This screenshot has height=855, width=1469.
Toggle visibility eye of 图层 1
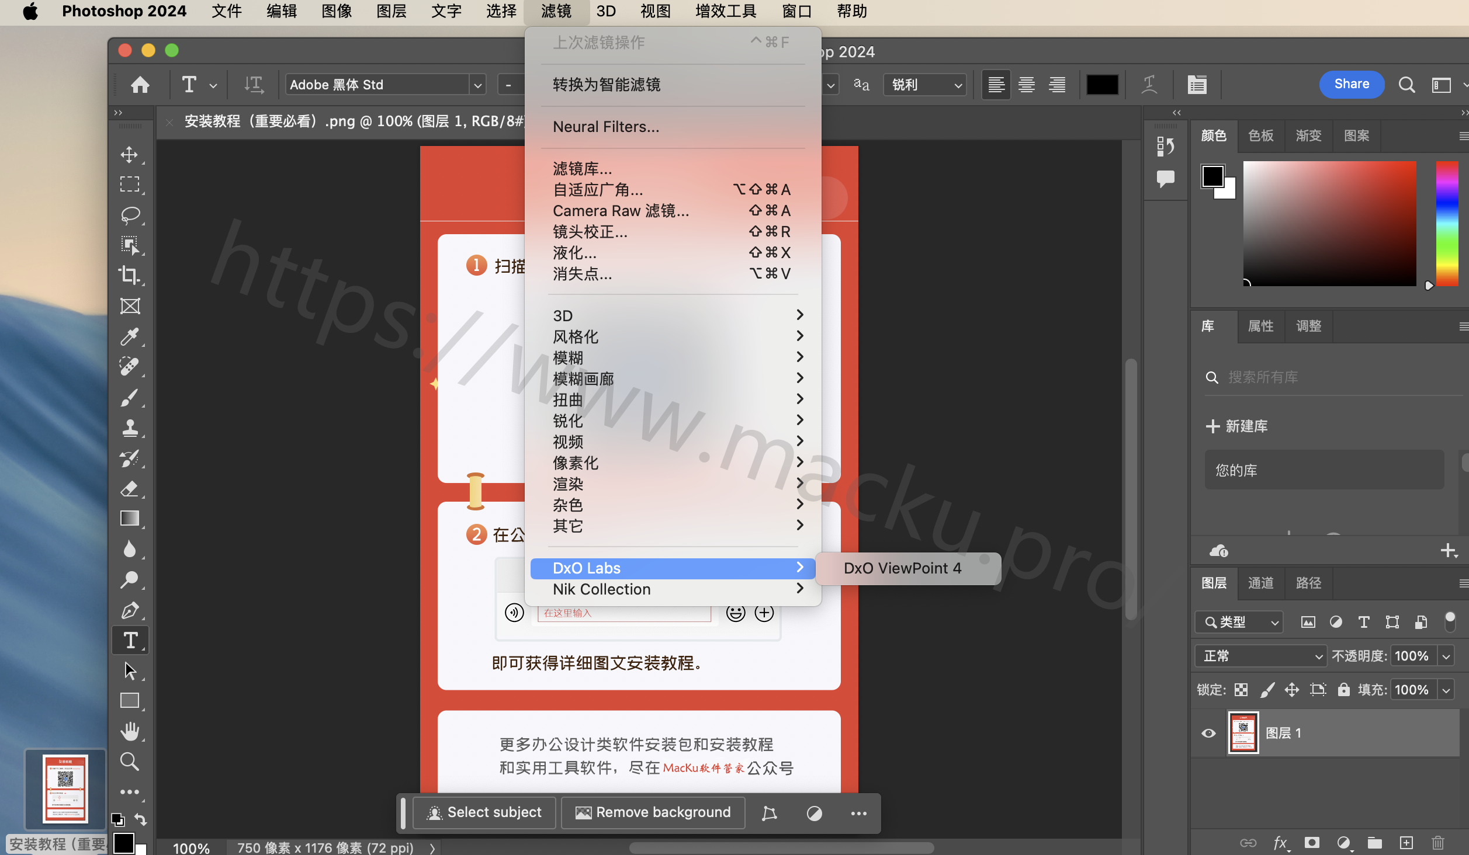pos(1208,733)
